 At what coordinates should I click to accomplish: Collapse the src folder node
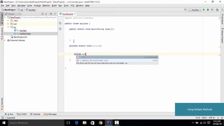[8, 27]
